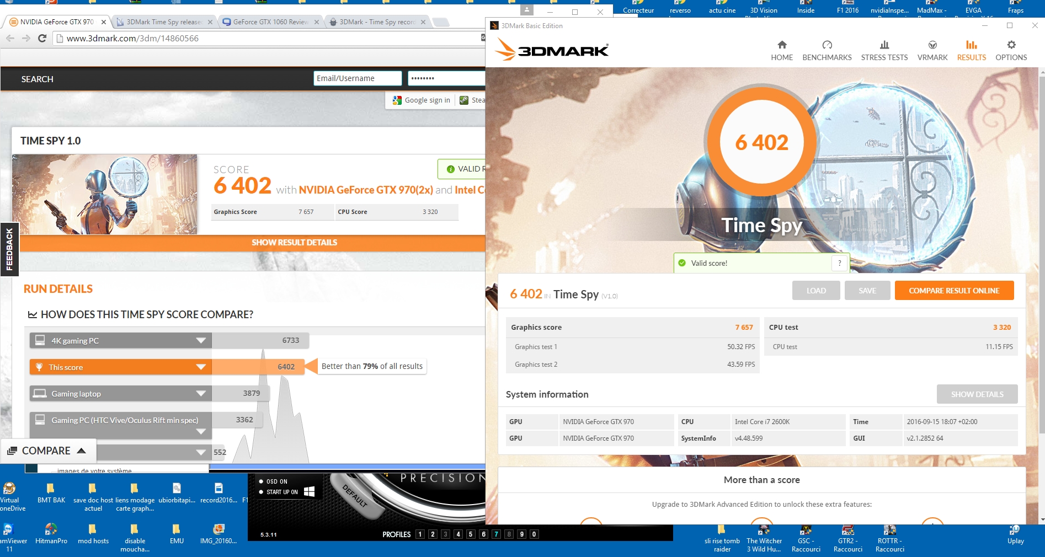Click COMPARE RESULT ONLINE button
1045x557 pixels.
point(954,291)
